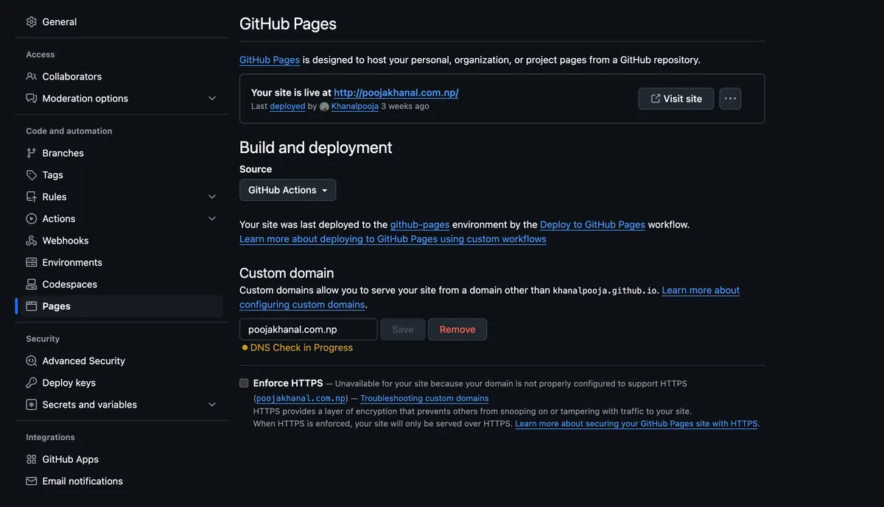Click the Webhooks icon
This screenshot has height=507, width=884.
(31, 241)
